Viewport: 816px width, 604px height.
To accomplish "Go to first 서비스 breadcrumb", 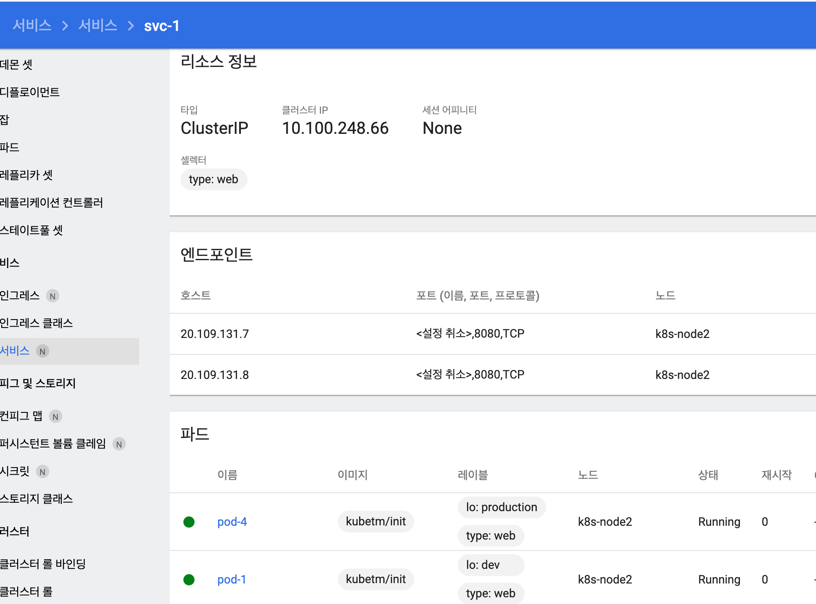I will pyautogui.click(x=32, y=26).
